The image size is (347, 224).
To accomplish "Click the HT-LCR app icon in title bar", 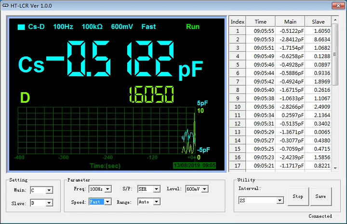I will tap(6, 6).
